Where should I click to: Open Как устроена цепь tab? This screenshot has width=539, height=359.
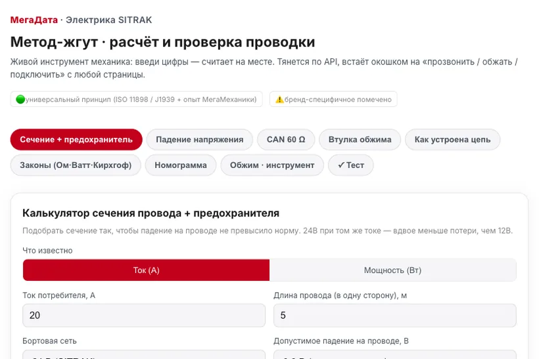[x=452, y=140]
